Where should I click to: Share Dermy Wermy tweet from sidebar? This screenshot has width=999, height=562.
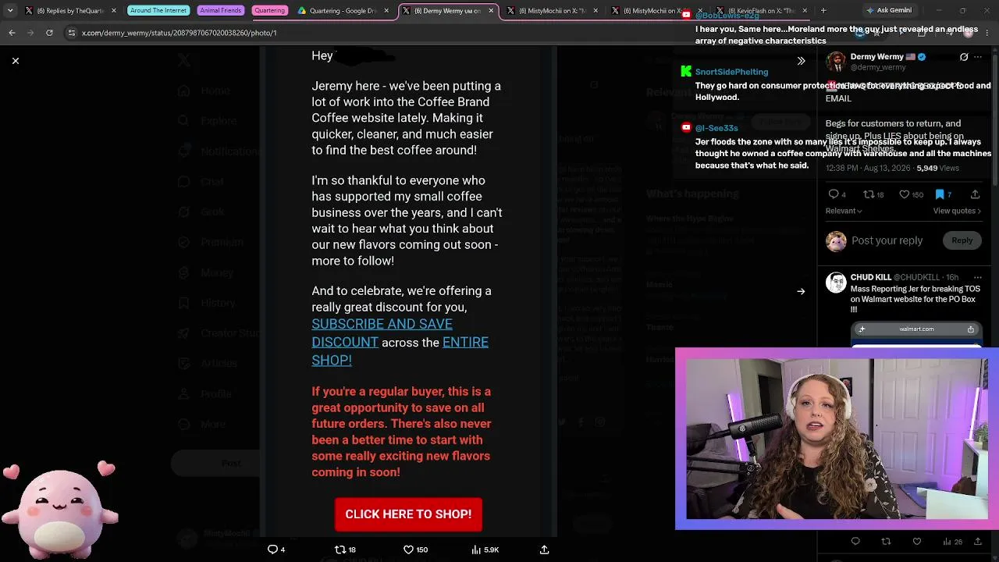[x=975, y=194]
